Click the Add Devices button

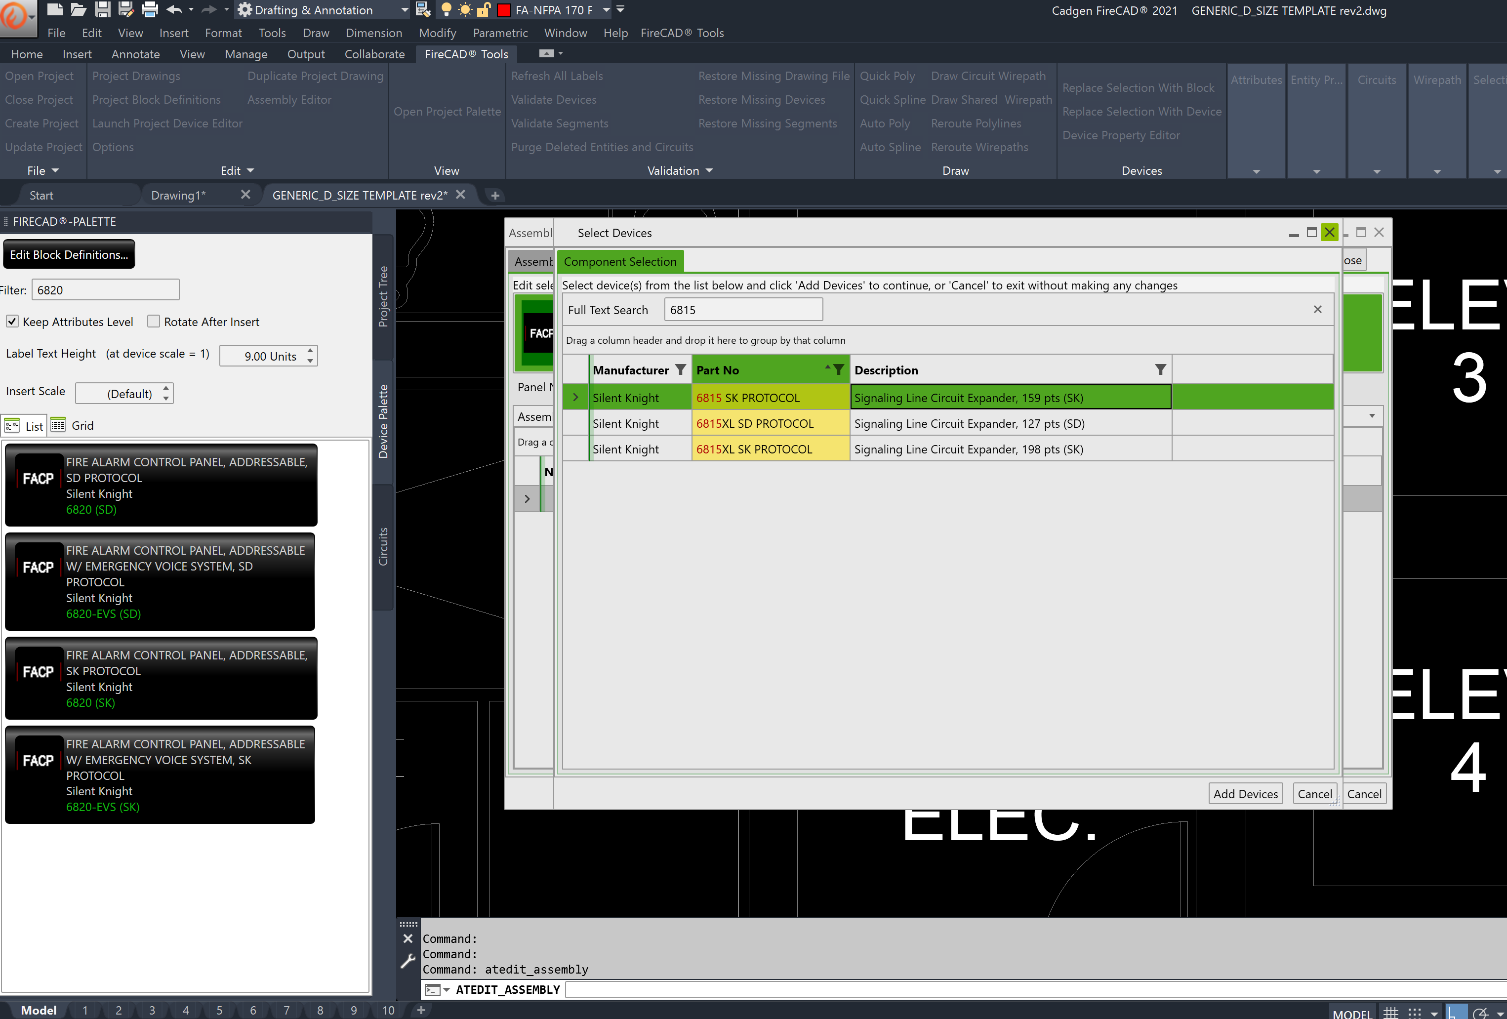point(1245,793)
